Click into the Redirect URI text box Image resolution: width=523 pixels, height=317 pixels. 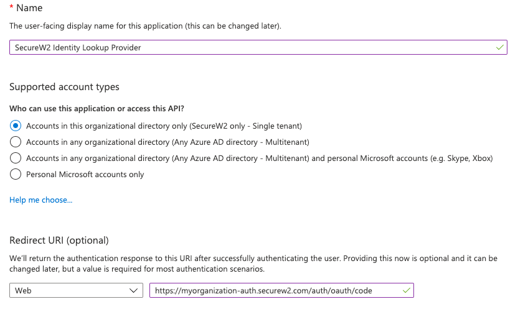click(x=274, y=290)
